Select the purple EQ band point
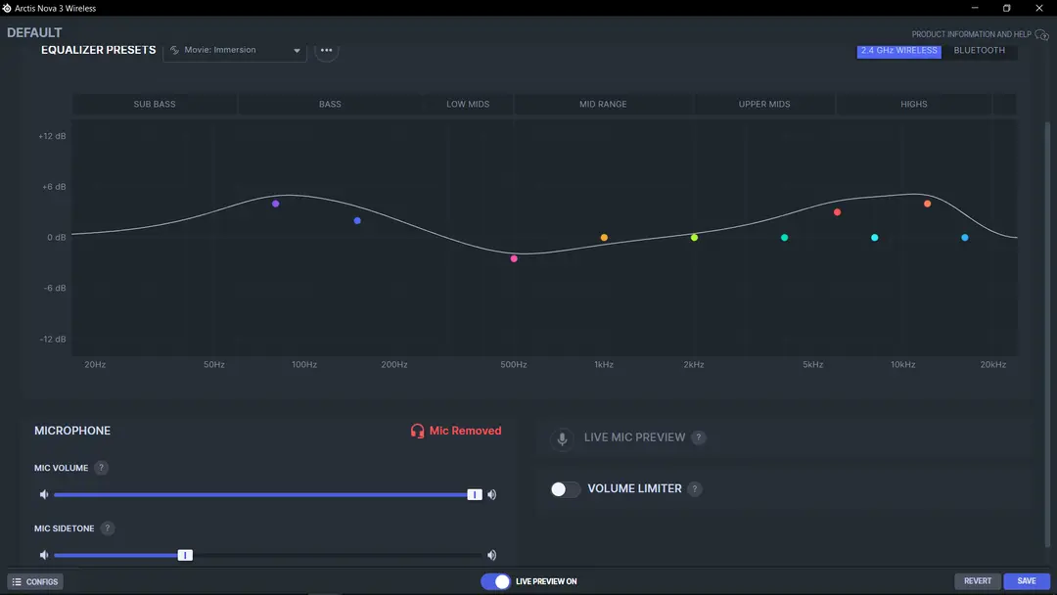1057x595 pixels. [x=276, y=204]
